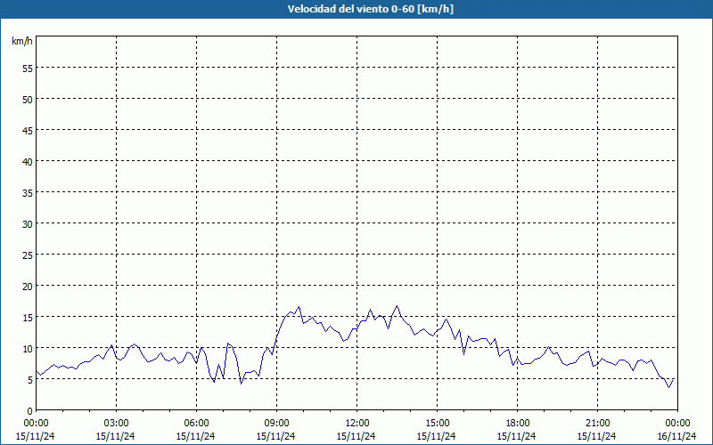This screenshot has width=713, height=445.
Task: Click the '40' y-axis value
Action: pos(28,162)
